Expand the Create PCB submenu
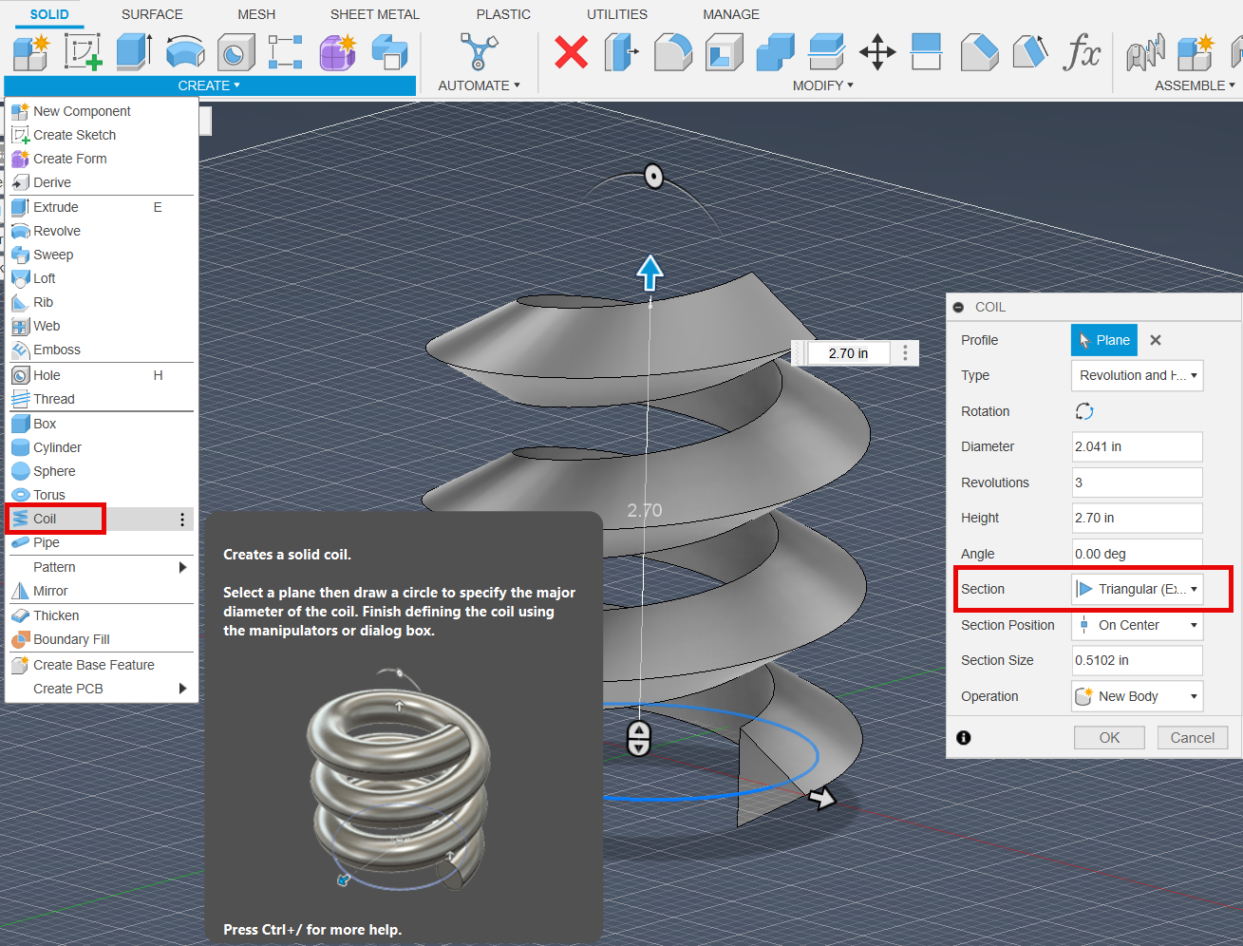1243x946 pixels. tap(183, 689)
